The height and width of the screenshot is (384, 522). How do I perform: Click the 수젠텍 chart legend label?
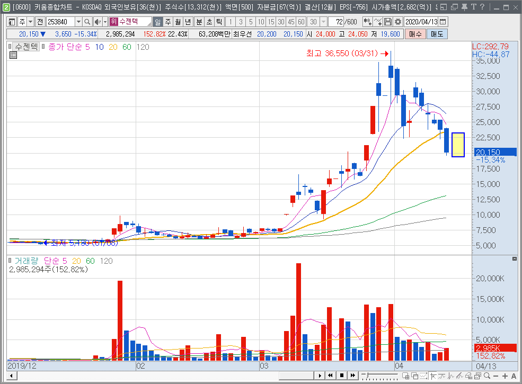coord(26,47)
